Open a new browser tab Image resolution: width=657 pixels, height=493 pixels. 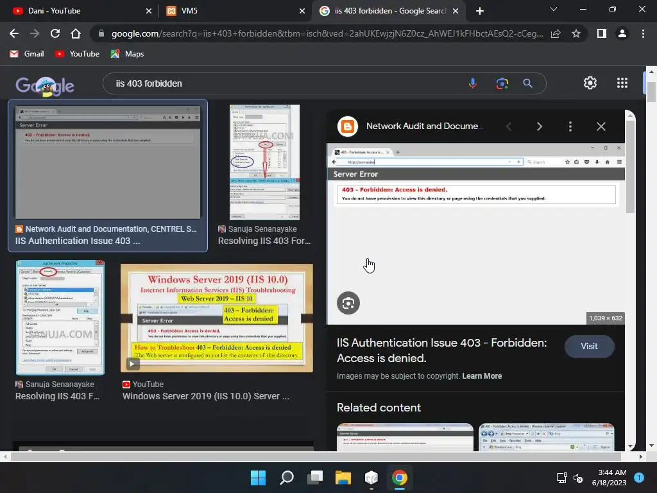(480, 11)
